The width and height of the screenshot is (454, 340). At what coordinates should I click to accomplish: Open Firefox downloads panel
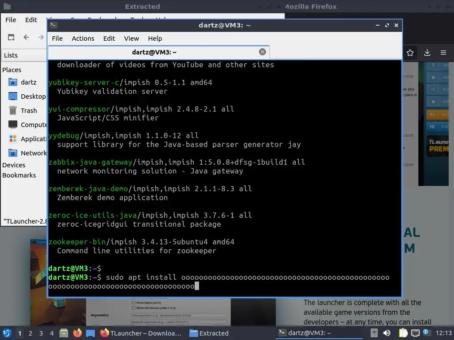427,53
